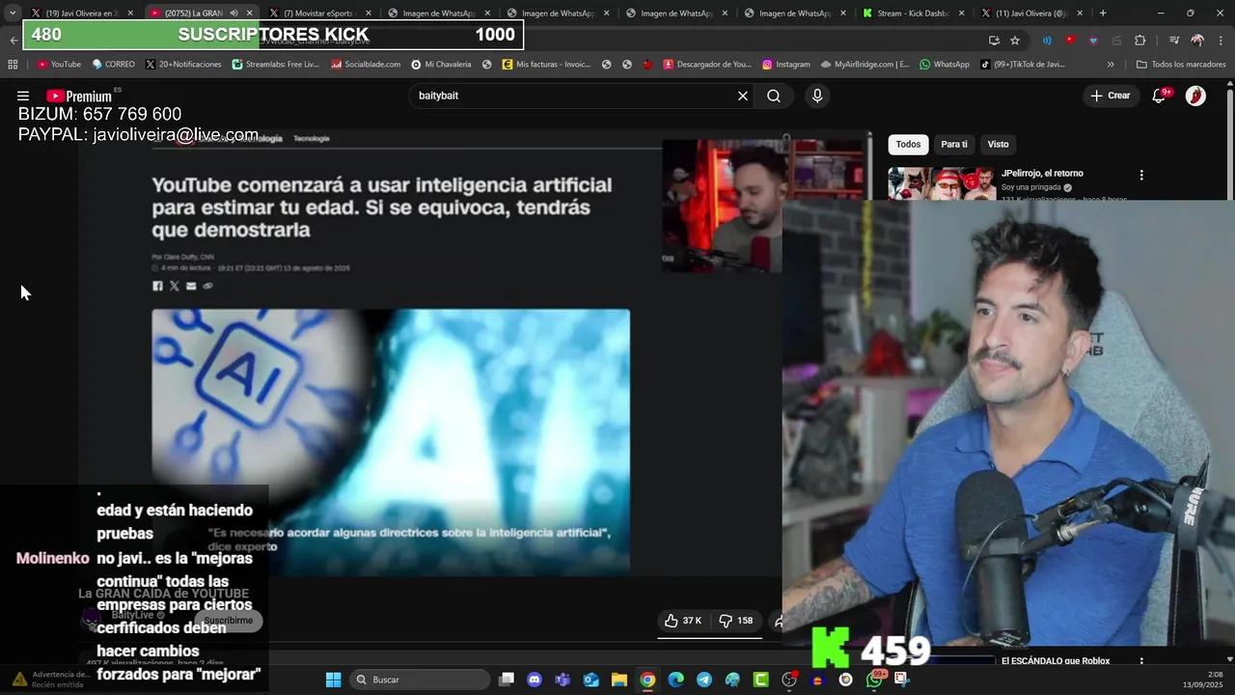Open CORREO bookmark
This screenshot has width=1235, height=695.
click(x=113, y=65)
